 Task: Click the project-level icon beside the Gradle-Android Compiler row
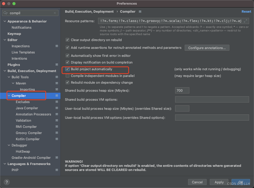coord(57,158)
